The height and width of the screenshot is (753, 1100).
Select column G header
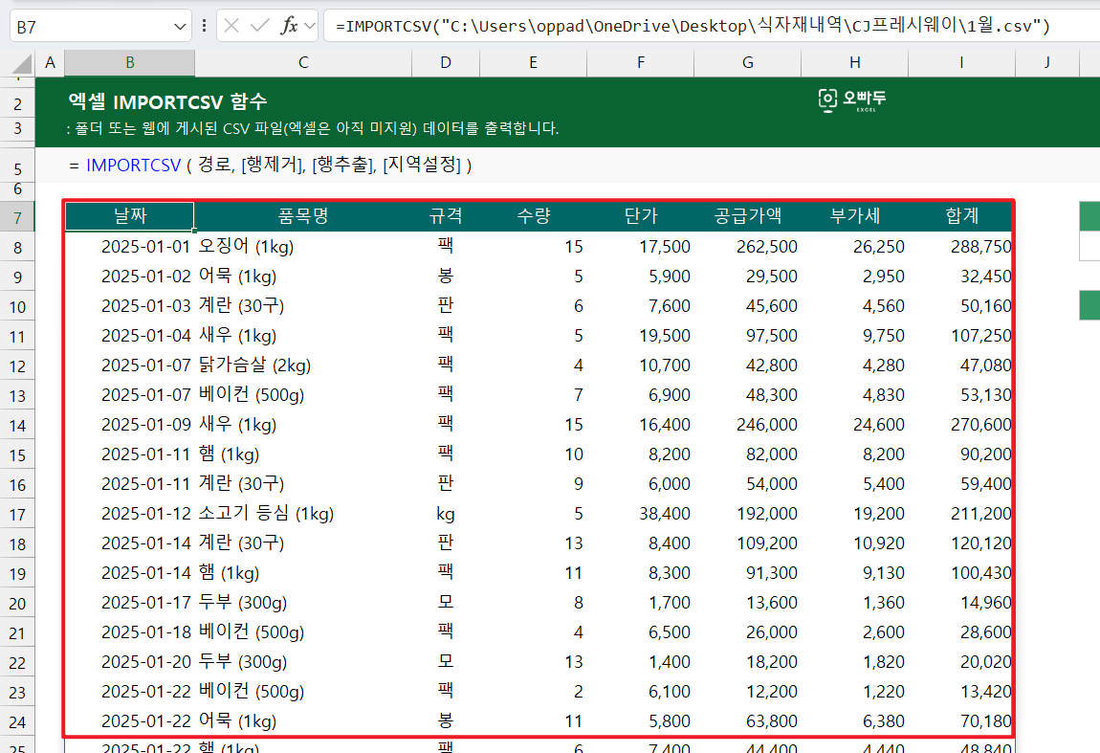coord(748,62)
